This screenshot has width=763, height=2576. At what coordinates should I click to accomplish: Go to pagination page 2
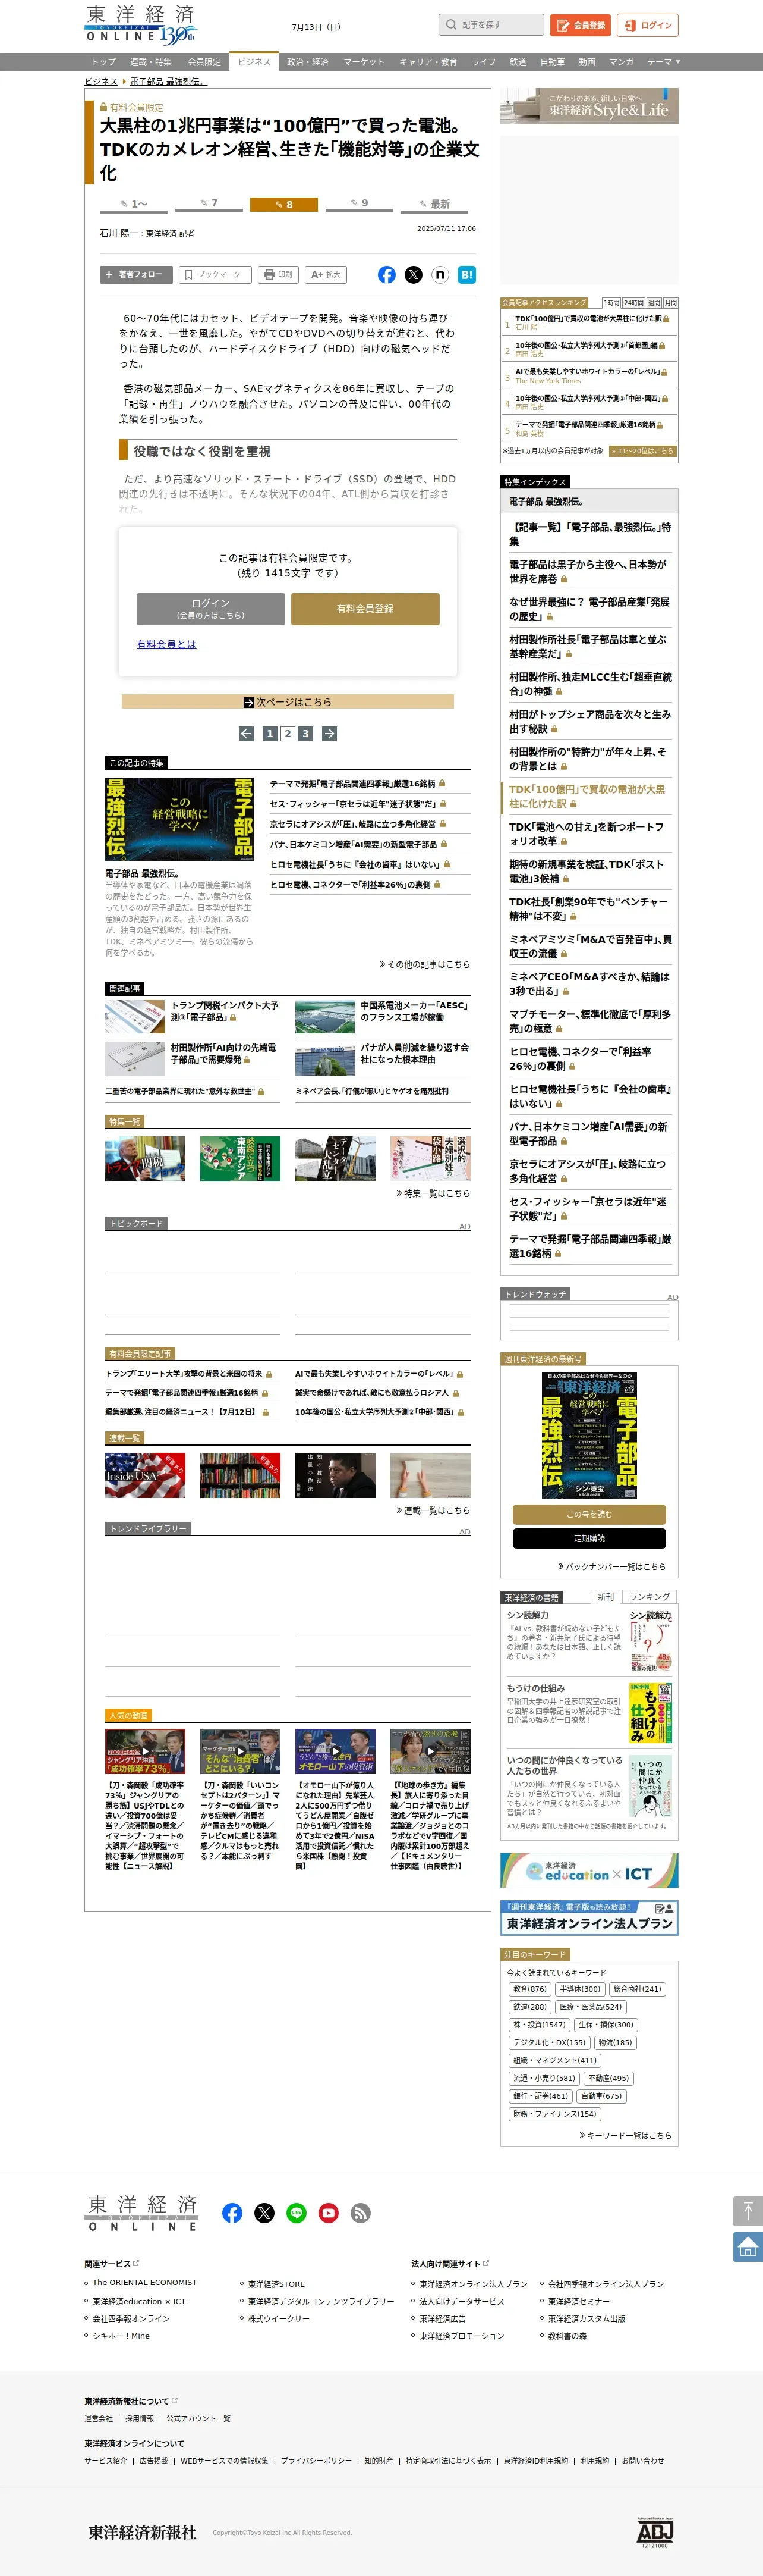[x=288, y=734]
